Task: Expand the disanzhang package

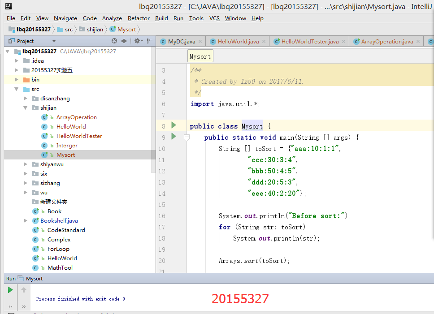Action: (25, 99)
